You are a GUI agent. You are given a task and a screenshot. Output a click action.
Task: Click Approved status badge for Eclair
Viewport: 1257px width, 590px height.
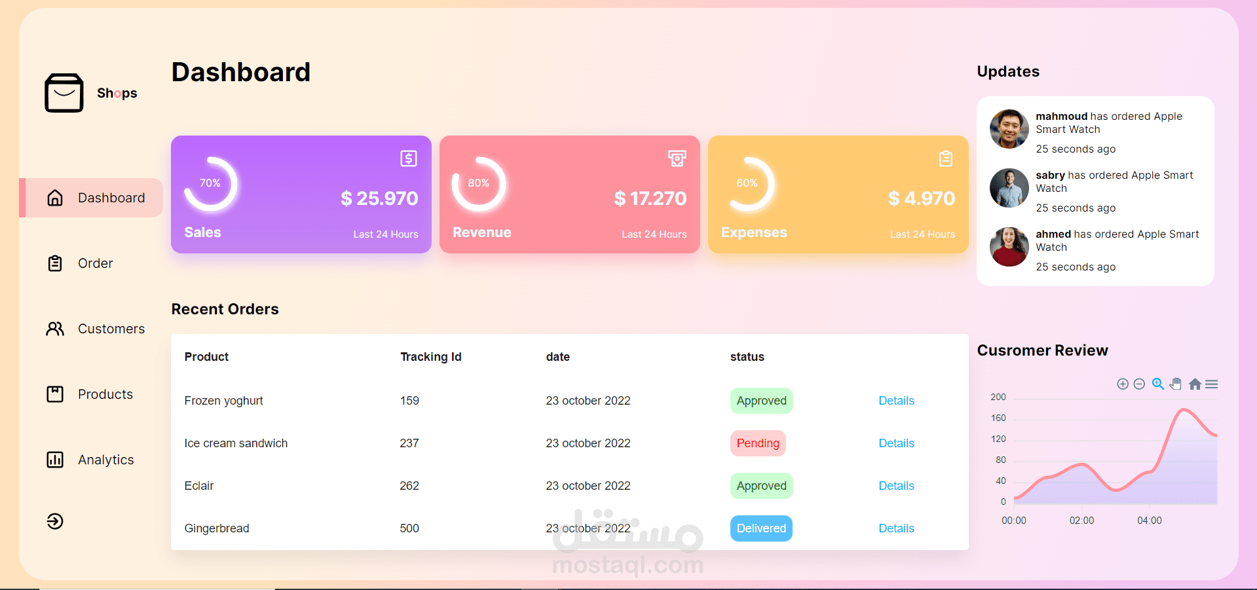[x=762, y=486]
